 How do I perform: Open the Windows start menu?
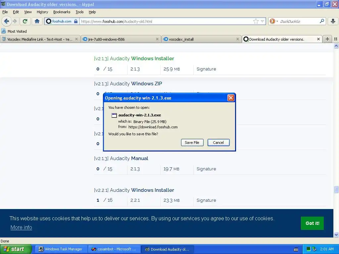pos(16,249)
